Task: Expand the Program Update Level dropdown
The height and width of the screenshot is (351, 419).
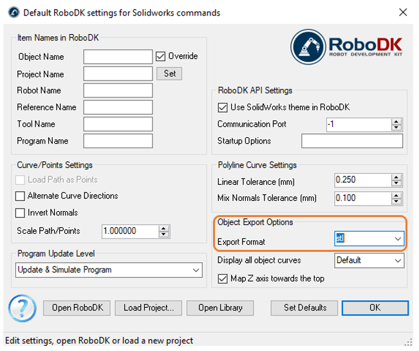Action: [196, 270]
